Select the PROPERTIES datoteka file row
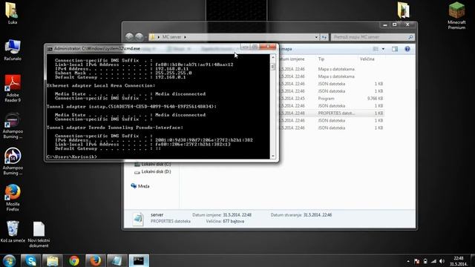The width and height of the screenshot is (475, 267). click(x=331, y=113)
